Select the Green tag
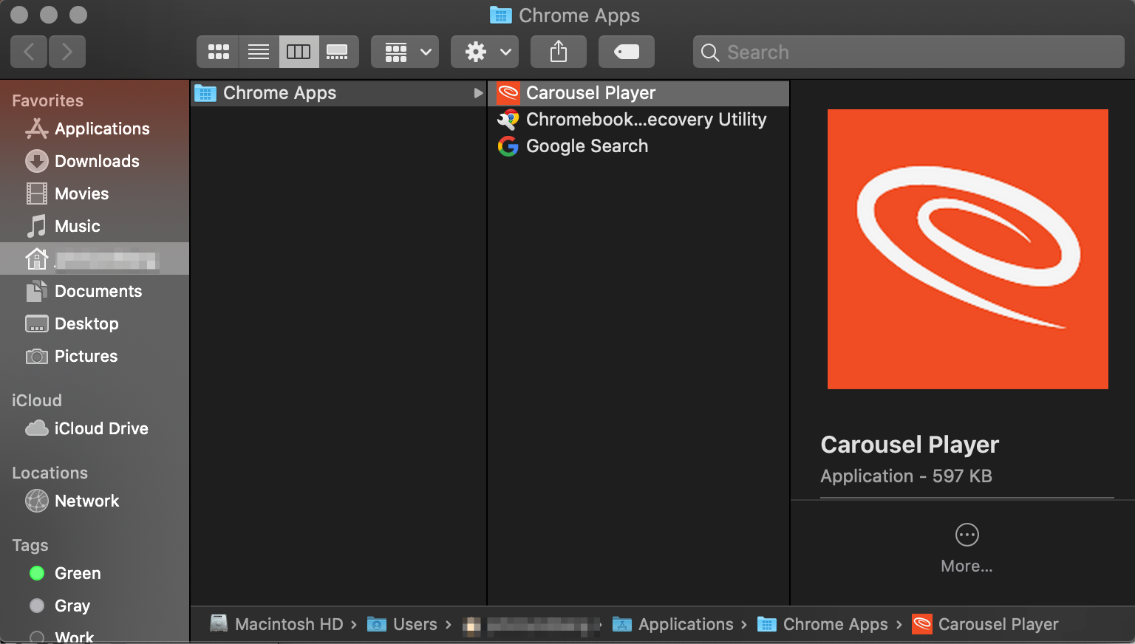Image resolution: width=1135 pixels, height=644 pixels. coord(95,573)
